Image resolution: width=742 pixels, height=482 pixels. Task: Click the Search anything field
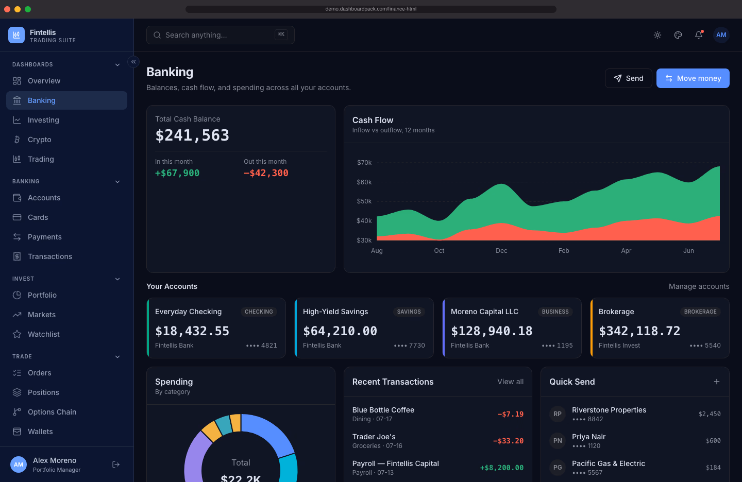point(221,35)
